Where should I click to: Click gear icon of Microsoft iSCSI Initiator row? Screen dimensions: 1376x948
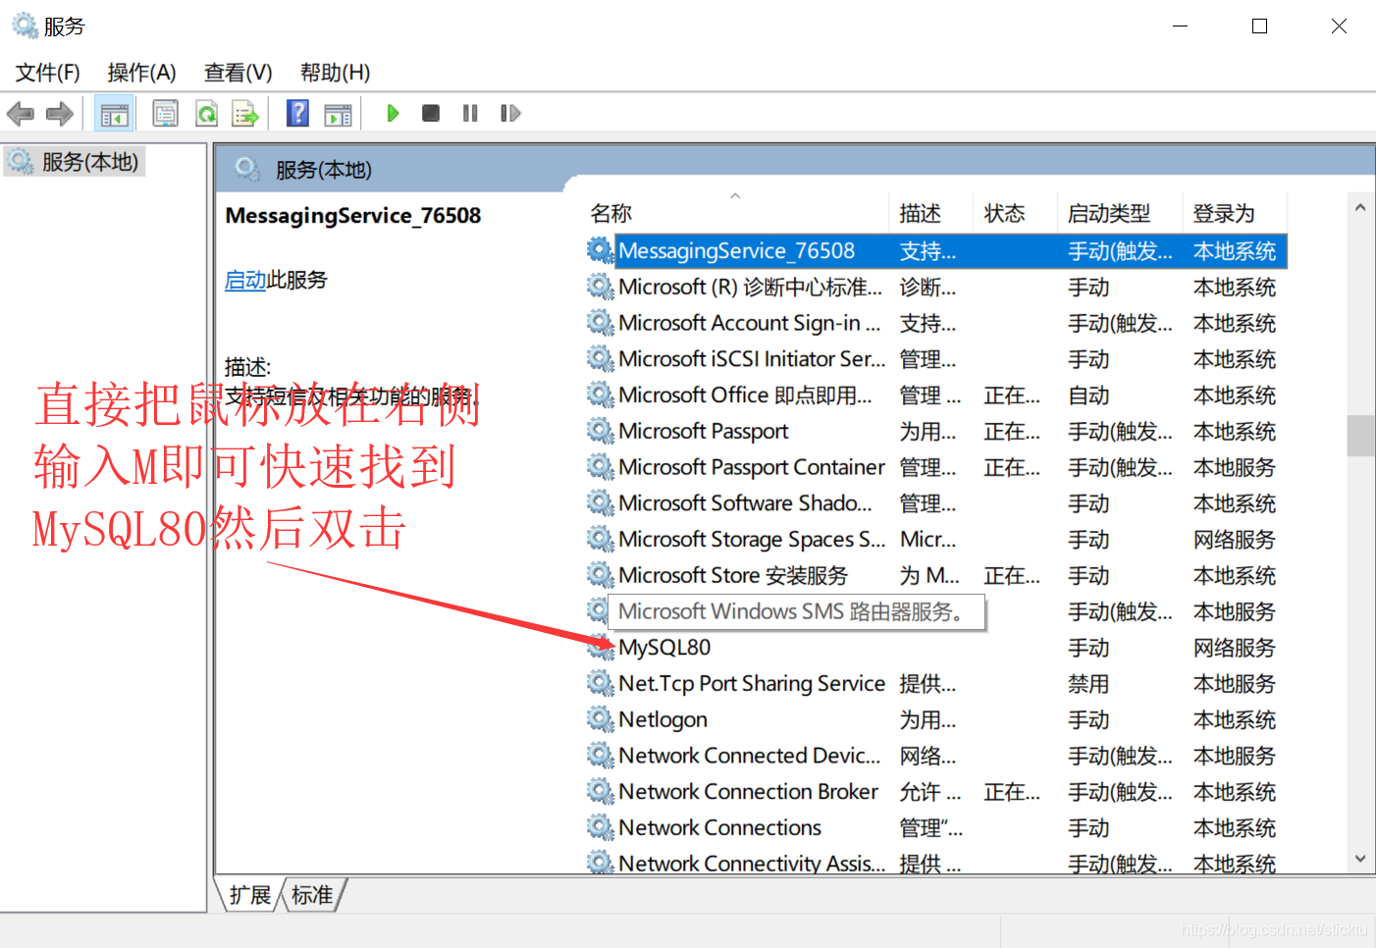tap(600, 358)
